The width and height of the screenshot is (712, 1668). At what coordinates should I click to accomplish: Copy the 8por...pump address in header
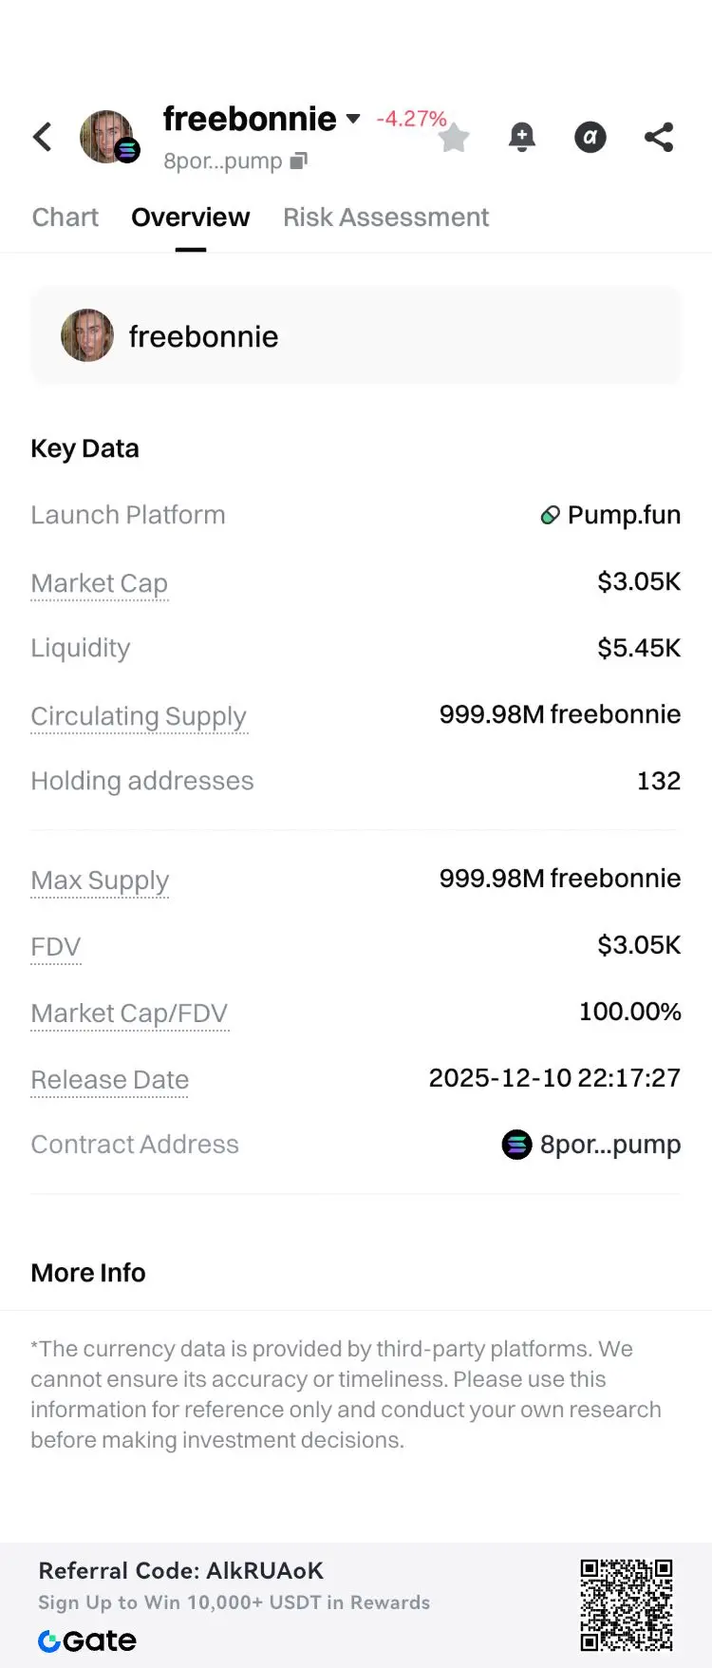pyautogui.click(x=299, y=161)
